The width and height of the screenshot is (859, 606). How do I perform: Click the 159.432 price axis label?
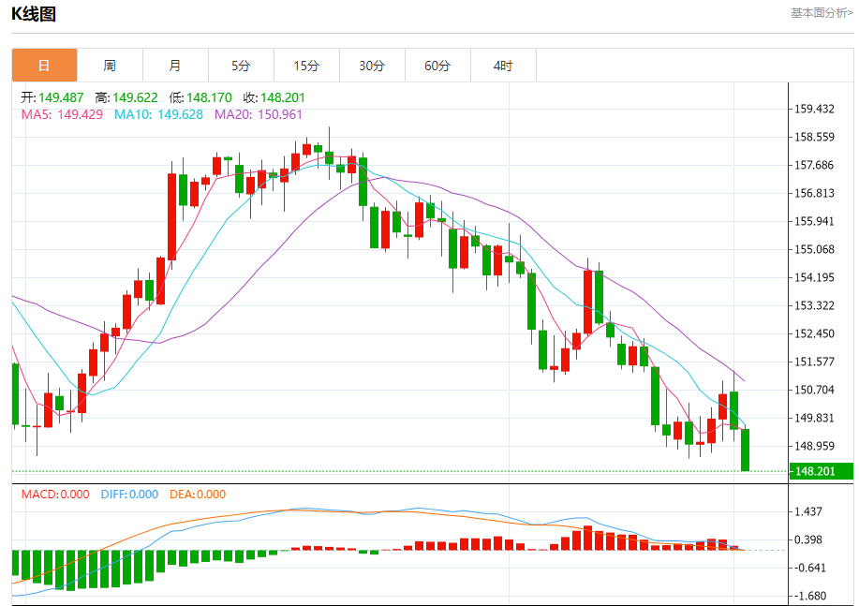pos(814,109)
